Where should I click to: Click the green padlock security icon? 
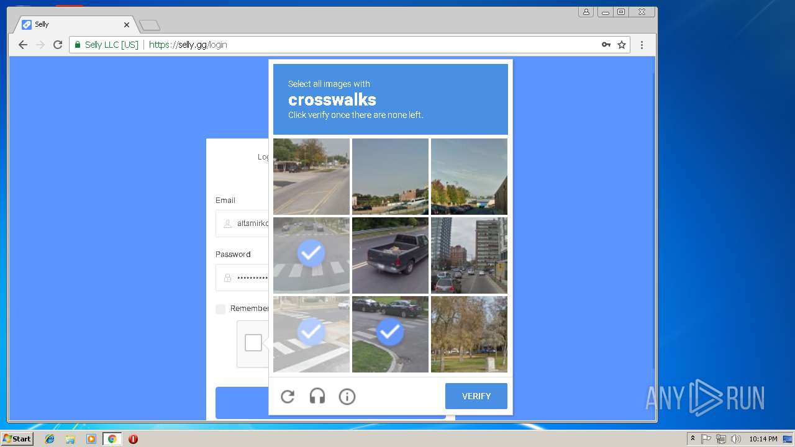[x=78, y=45]
